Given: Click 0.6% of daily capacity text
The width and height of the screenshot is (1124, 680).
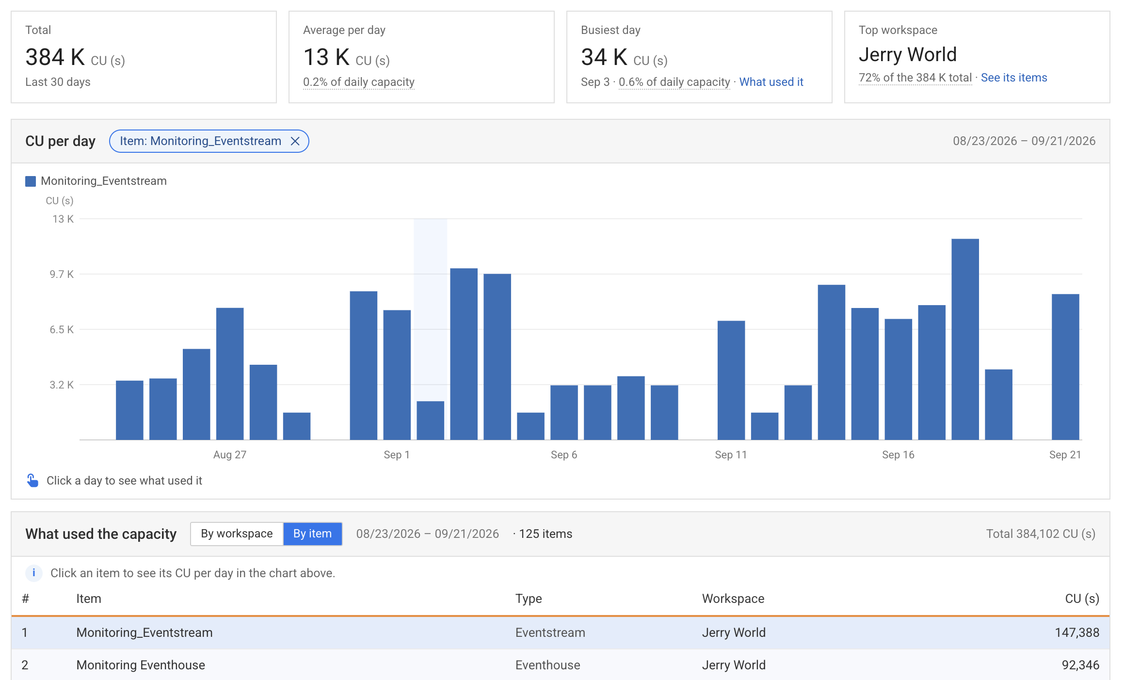Looking at the screenshot, I should (x=674, y=82).
